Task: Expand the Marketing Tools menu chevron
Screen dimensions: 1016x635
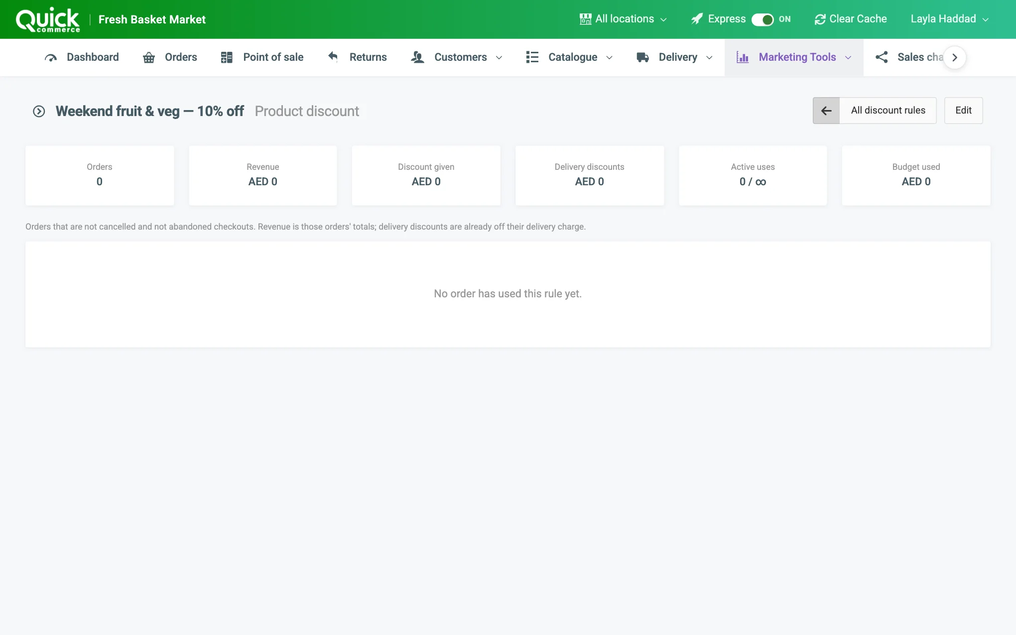Action: [848, 58]
